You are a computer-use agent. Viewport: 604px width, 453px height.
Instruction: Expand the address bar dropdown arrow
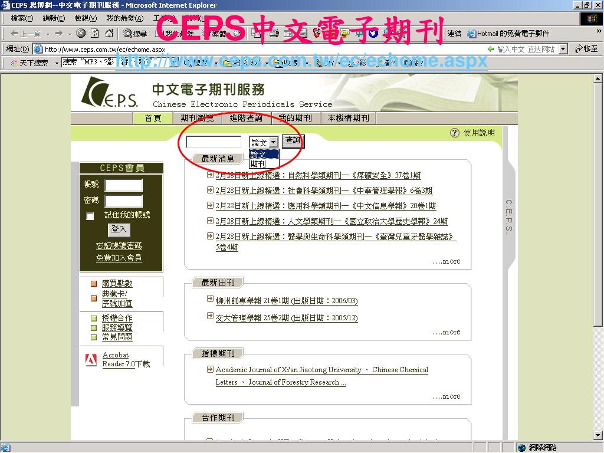(563, 49)
